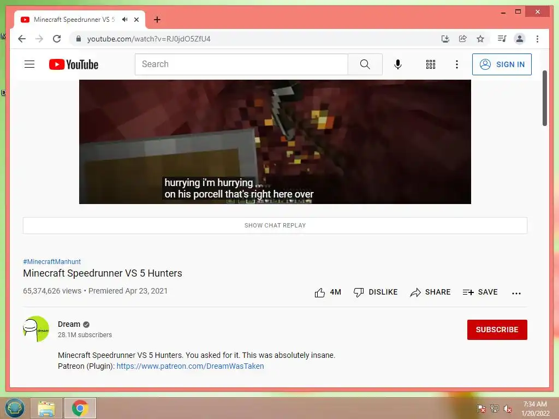Mute tab via speaker icon on tab
The width and height of the screenshot is (559, 419).
124,20
